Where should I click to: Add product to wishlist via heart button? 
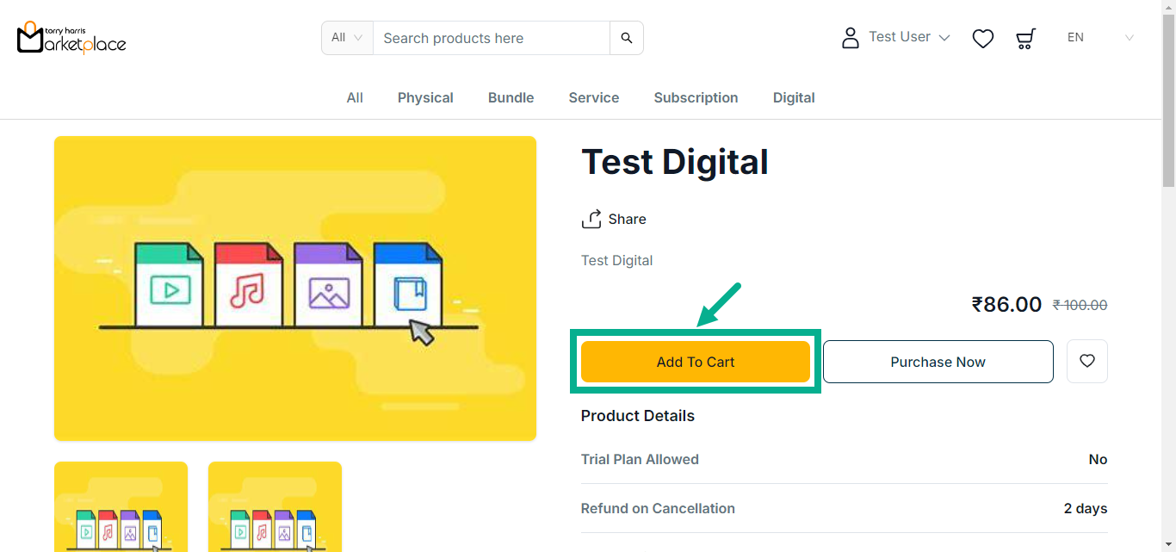(x=1086, y=362)
